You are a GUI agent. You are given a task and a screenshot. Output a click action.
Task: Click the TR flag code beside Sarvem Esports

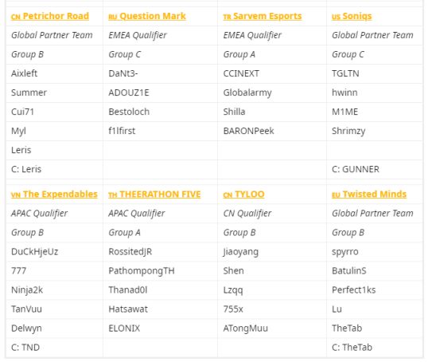pyautogui.click(x=227, y=17)
